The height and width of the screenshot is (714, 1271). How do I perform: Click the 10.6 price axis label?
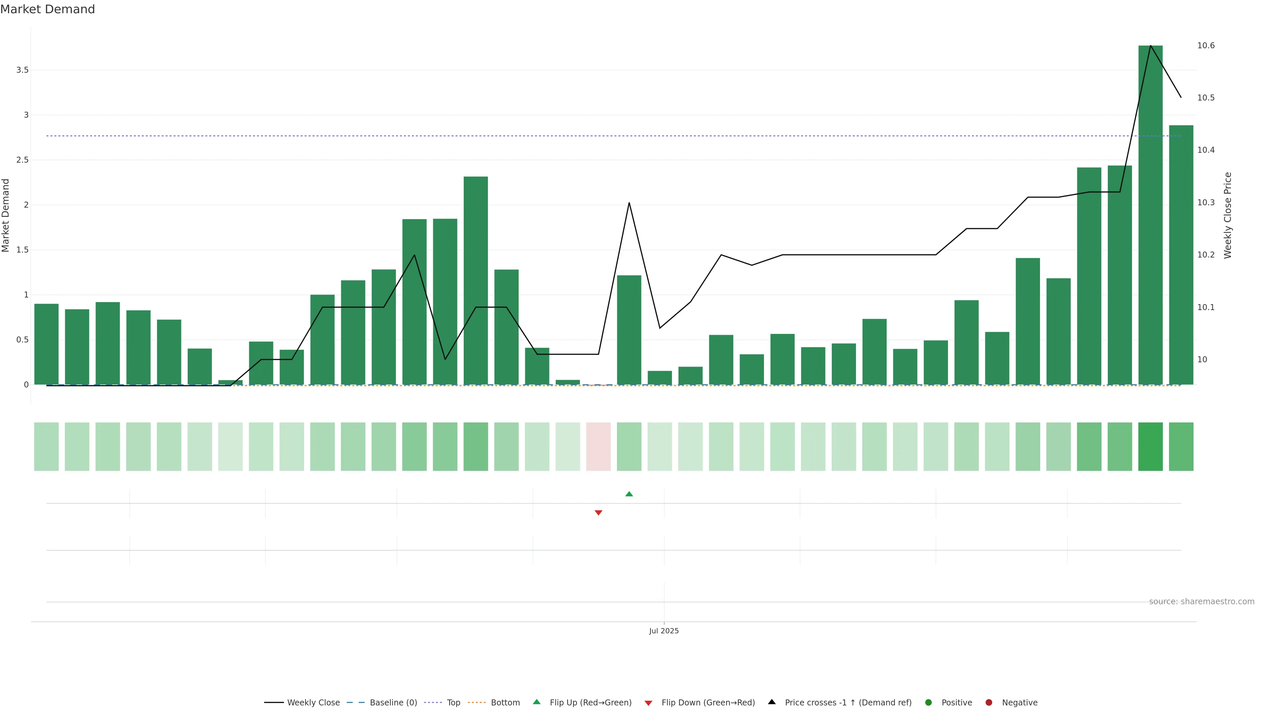pos(1206,46)
